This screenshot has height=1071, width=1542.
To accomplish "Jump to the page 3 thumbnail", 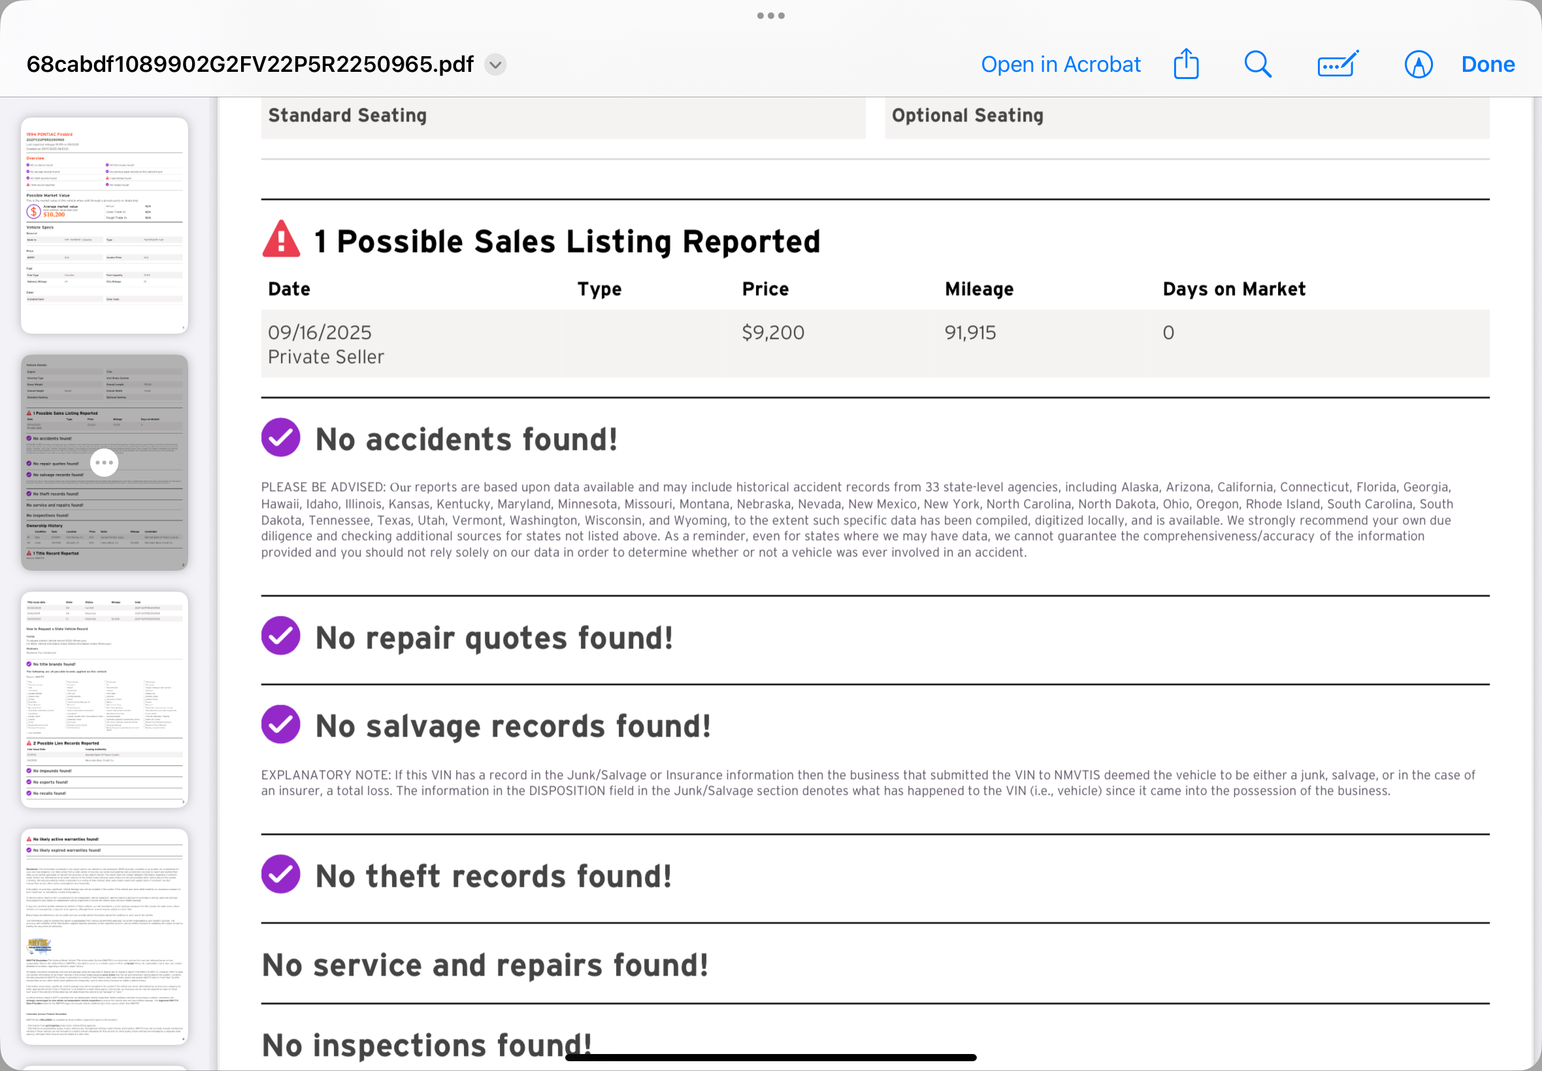I will (x=104, y=699).
